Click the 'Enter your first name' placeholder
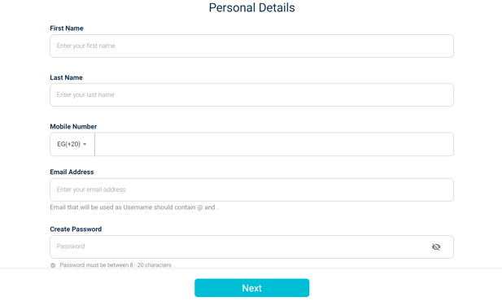The width and height of the screenshot is (502, 301). (85, 46)
